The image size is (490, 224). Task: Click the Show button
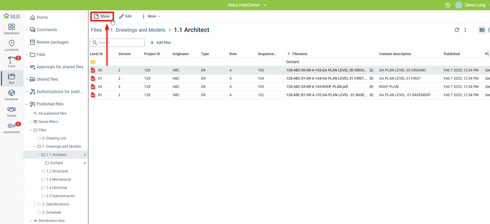[x=102, y=16]
